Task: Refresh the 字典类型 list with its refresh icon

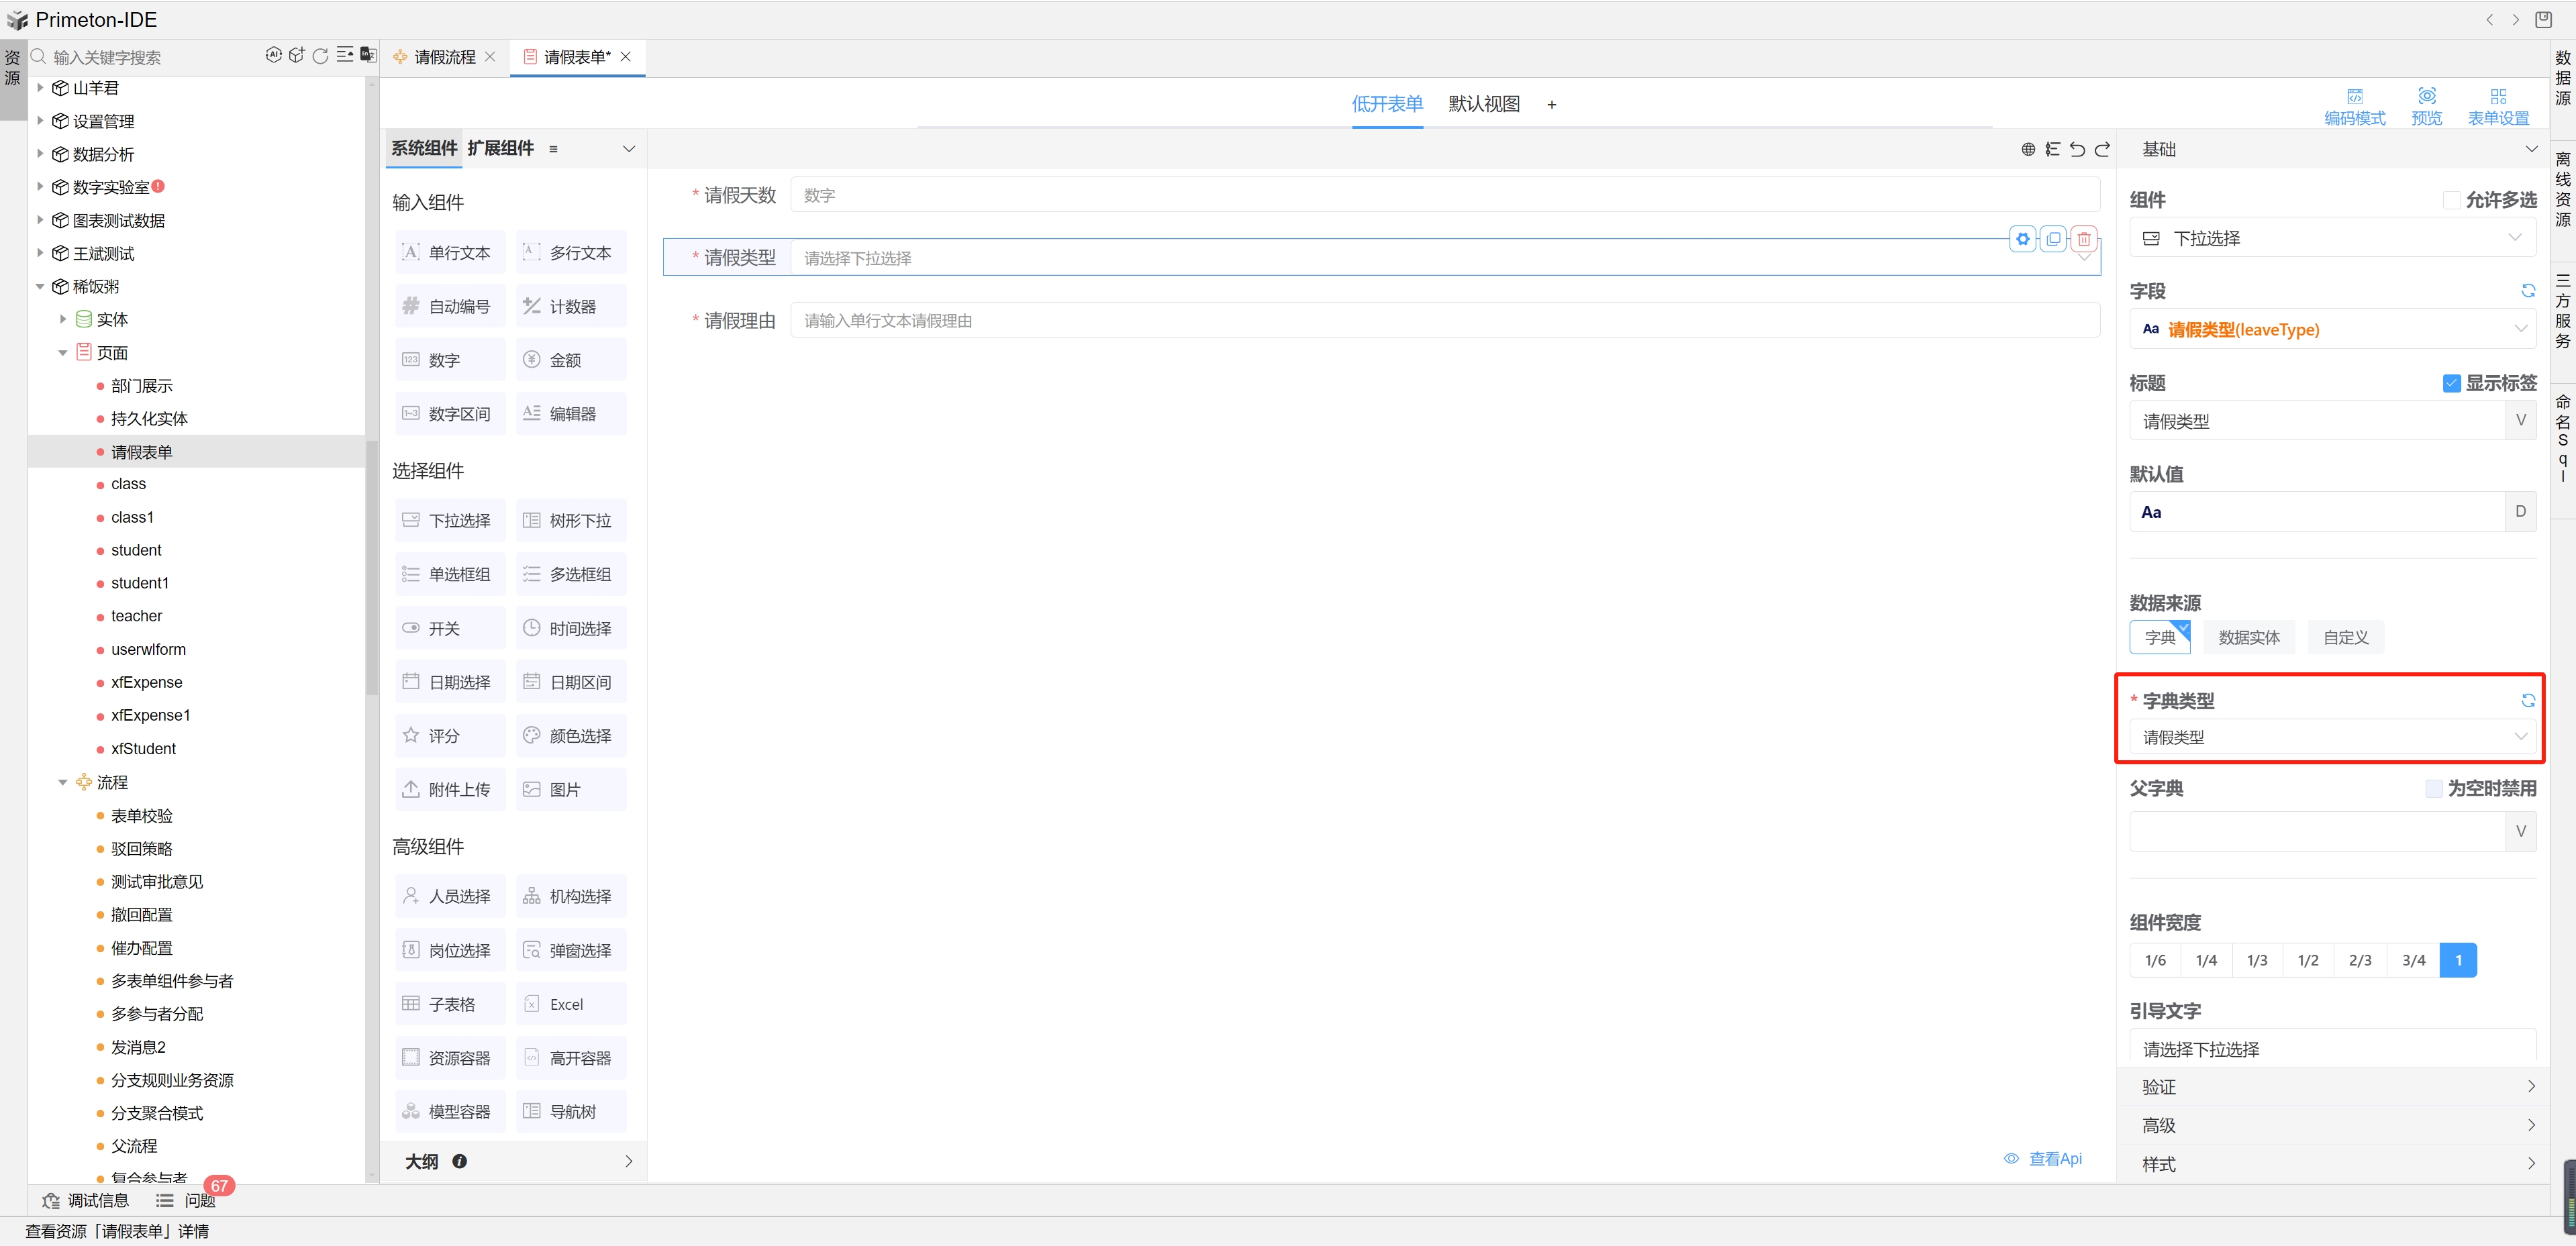Action: (x=2527, y=701)
